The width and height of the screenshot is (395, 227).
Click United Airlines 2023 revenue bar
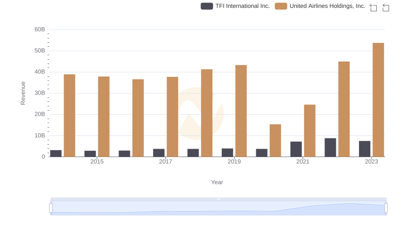(378, 99)
